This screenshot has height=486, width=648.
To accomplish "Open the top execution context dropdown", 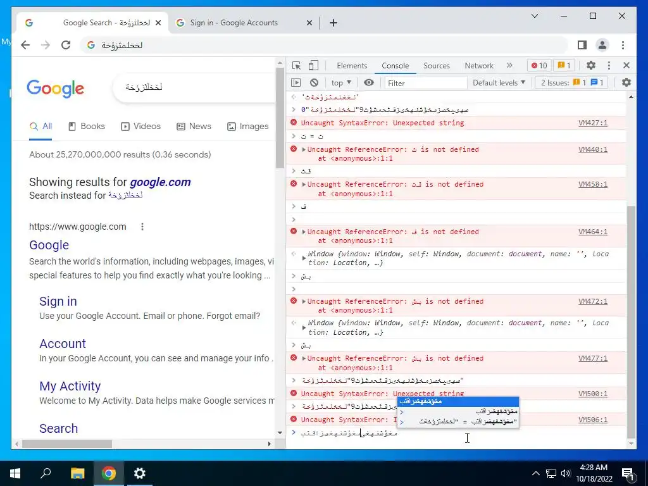I will (341, 83).
